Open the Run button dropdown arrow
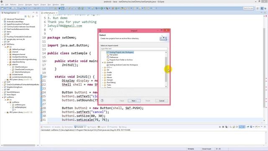Screen dimensions: 268x151 click(x=104, y=8)
